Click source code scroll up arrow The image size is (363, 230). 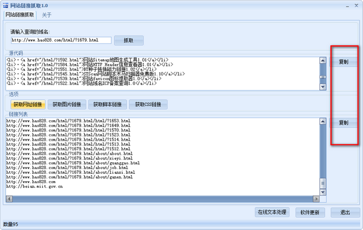click(322, 60)
